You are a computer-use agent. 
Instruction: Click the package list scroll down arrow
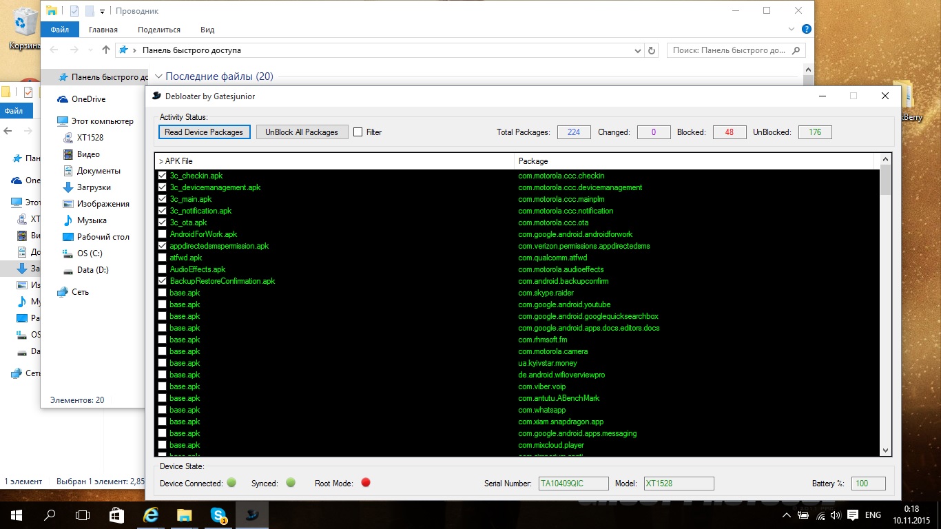tap(886, 450)
